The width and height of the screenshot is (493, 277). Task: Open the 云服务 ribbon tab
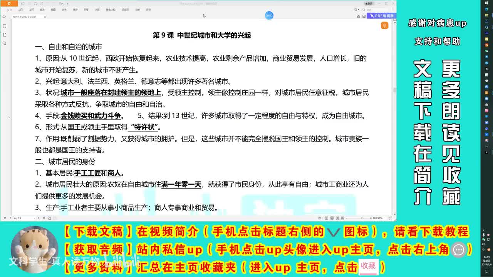(x=125, y=10)
